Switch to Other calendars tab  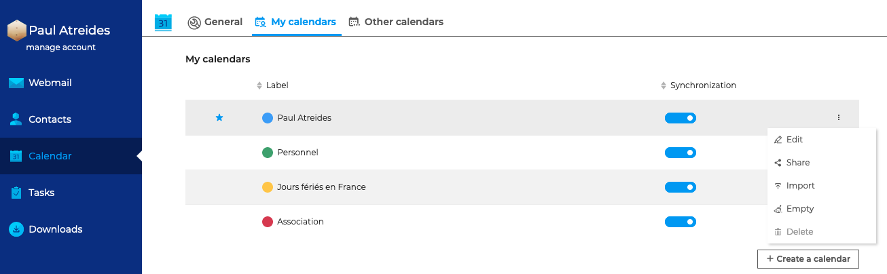click(396, 22)
